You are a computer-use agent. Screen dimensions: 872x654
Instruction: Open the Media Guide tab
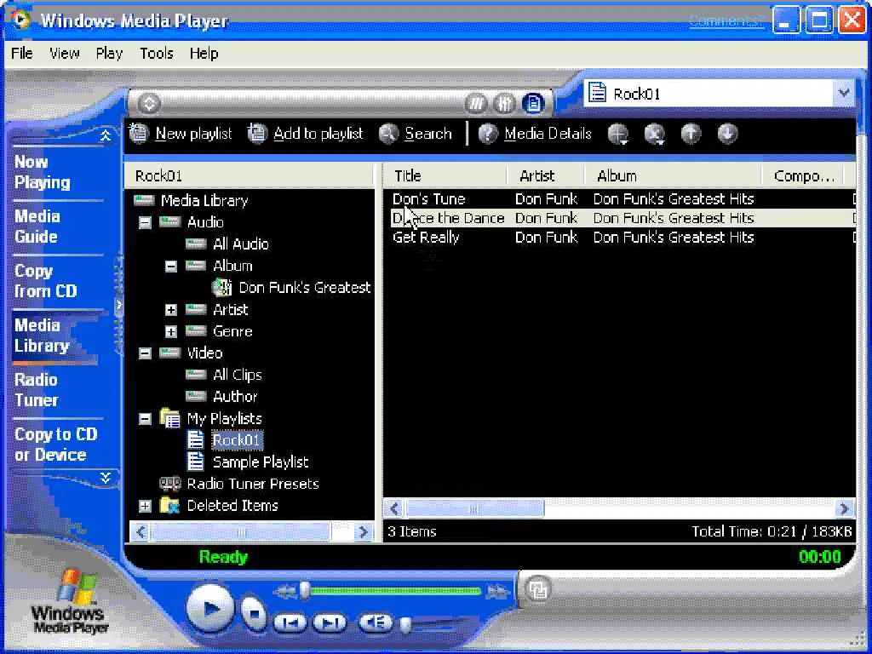[x=36, y=227]
